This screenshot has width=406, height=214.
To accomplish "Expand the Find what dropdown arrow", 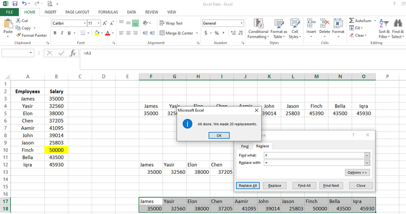I will [x=367, y=155].
